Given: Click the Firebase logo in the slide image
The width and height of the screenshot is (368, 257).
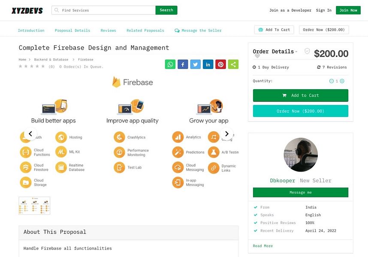Looking at the screenshot, I should pos(133,82).
